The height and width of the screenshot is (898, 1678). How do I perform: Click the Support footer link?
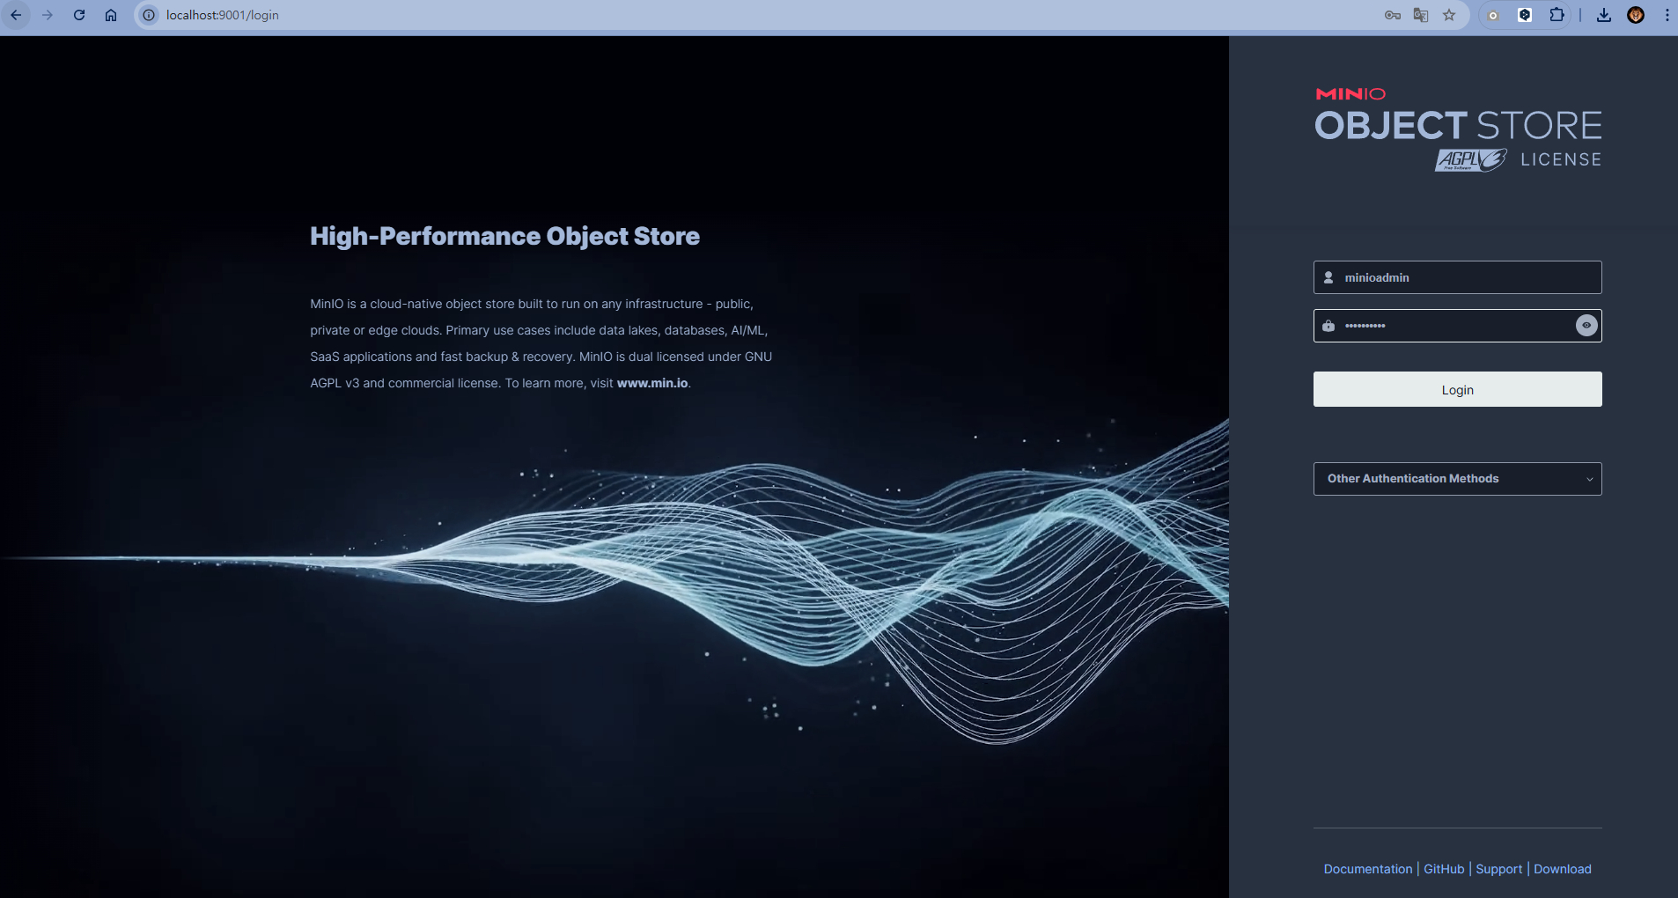point(1498,869)
